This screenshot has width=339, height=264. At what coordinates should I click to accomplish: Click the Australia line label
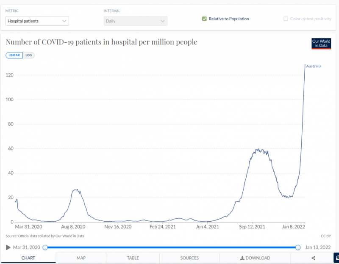[314, 66]
